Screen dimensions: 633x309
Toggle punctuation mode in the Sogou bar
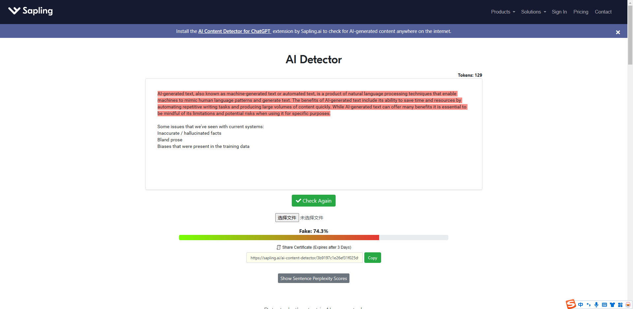(588, 305)
